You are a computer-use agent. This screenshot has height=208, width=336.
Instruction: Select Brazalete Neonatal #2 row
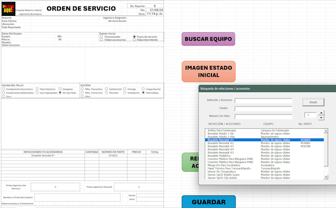click(x=264, y=143)
